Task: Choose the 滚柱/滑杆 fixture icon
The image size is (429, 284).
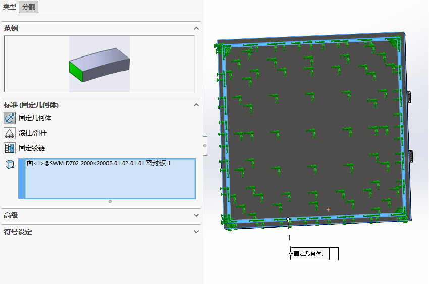Action: (10, 133)
